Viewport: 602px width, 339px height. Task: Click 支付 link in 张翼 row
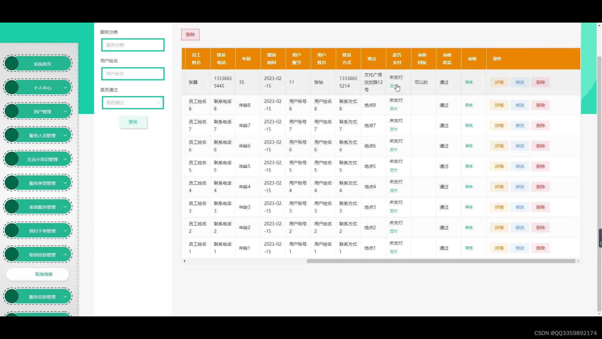(x=393, y=86)
